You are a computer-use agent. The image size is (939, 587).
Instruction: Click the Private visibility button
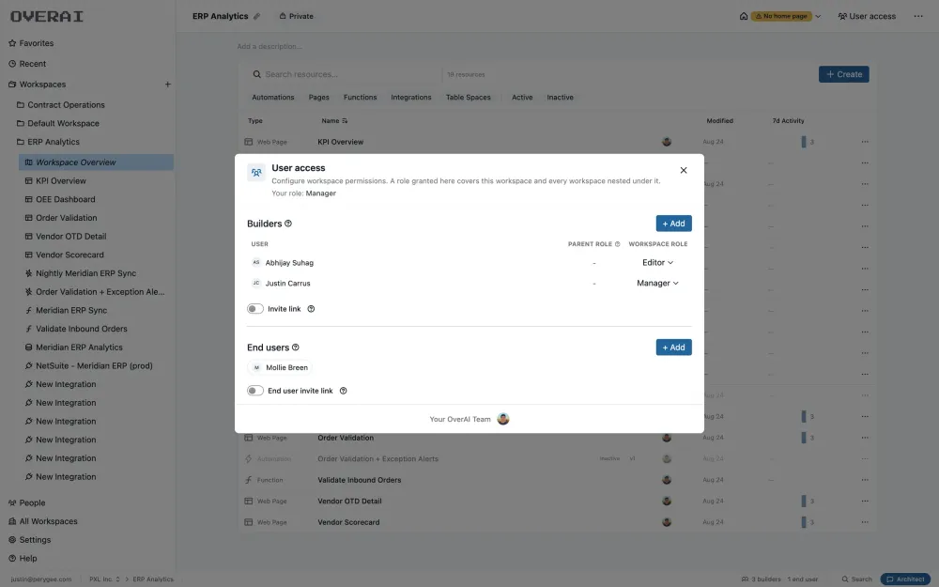click(297, 16)
